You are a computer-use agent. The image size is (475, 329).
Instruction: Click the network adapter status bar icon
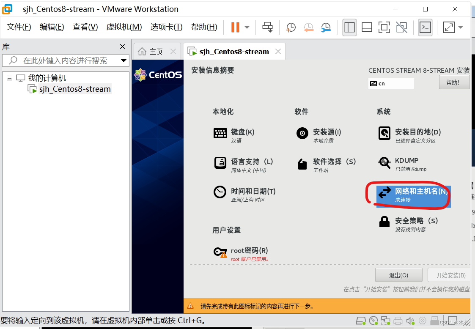pyautogui.click(x=386, y=321)
